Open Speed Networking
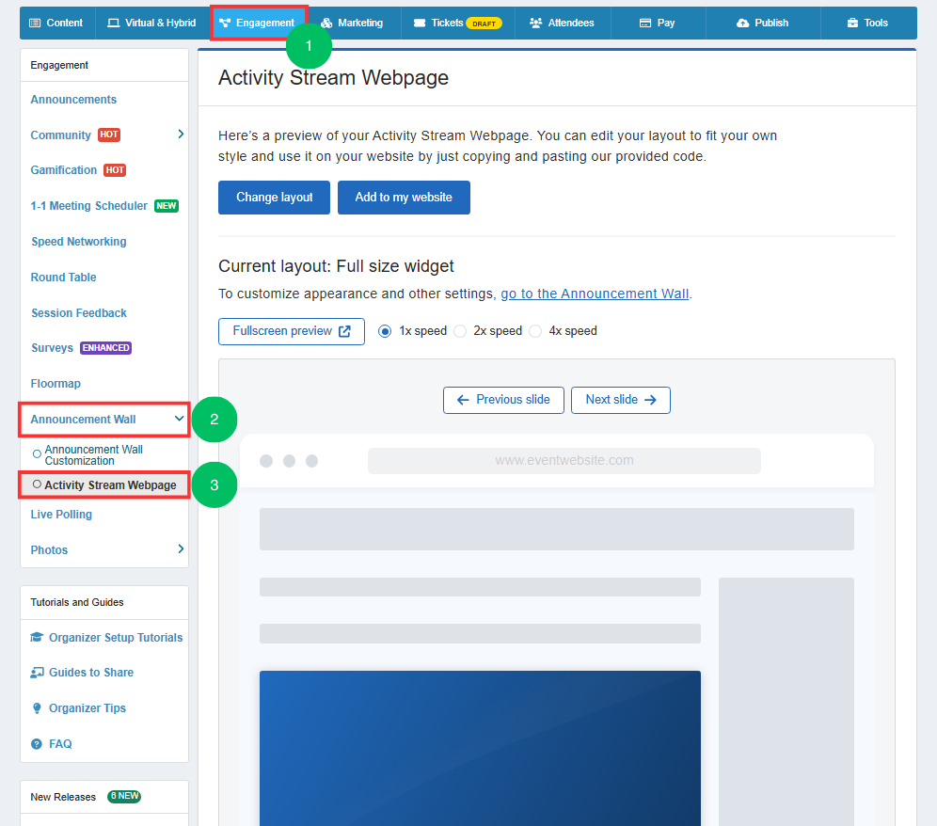The width and height of the screenshot is (937, 826). [x=79, y=242]
